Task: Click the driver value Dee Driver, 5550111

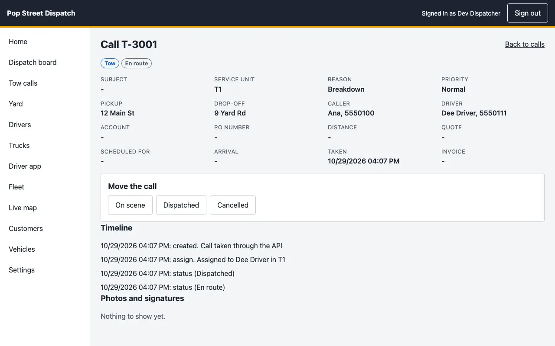Action: click(474, 113)
